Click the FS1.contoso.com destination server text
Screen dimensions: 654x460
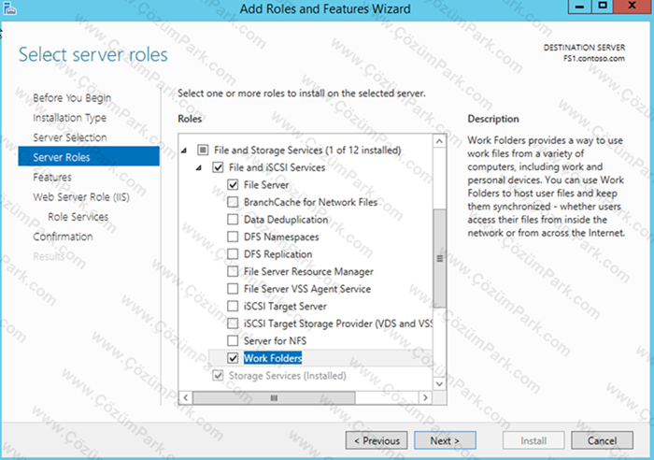(594, 59)
